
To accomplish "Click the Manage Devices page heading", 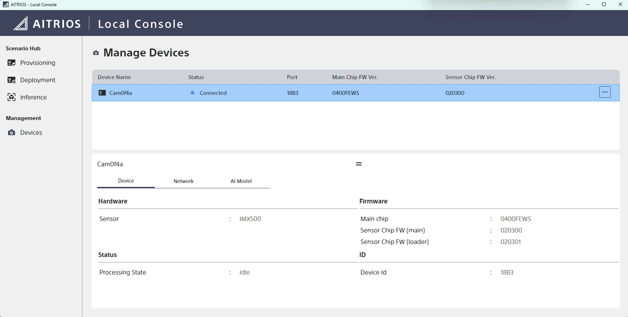I will [x=146, y=53].
